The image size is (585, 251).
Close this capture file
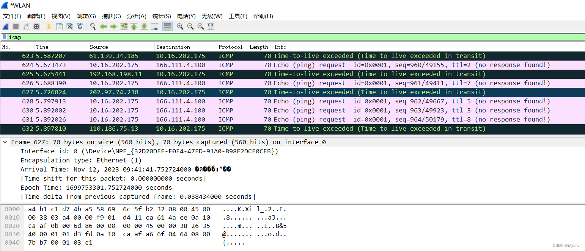(70, 27)
